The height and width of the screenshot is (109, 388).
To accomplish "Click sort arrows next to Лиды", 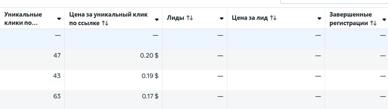I will (x=190, y=18).
